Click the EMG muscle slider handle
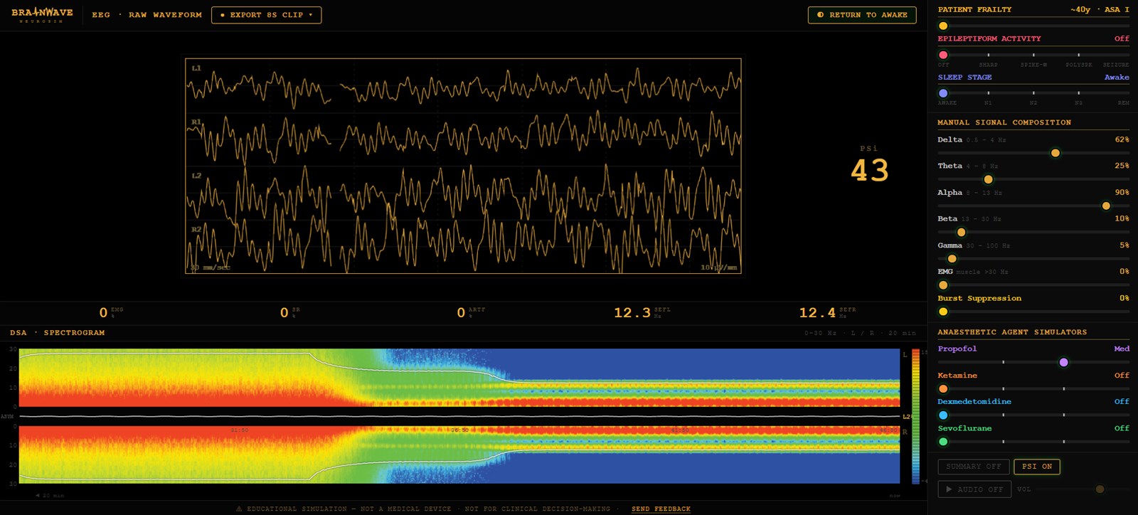The width and height of the screenshot is (1138, 515). [943, 285]
